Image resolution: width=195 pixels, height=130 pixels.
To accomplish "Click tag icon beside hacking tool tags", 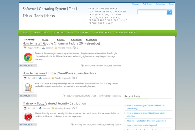I will 73,125.
